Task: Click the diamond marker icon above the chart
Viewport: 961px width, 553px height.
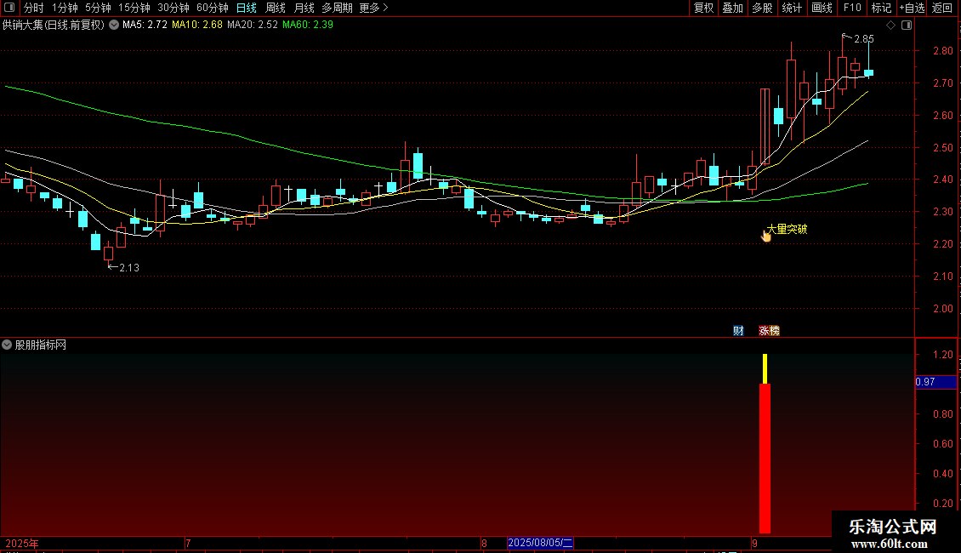Action: tap(890, 26)
